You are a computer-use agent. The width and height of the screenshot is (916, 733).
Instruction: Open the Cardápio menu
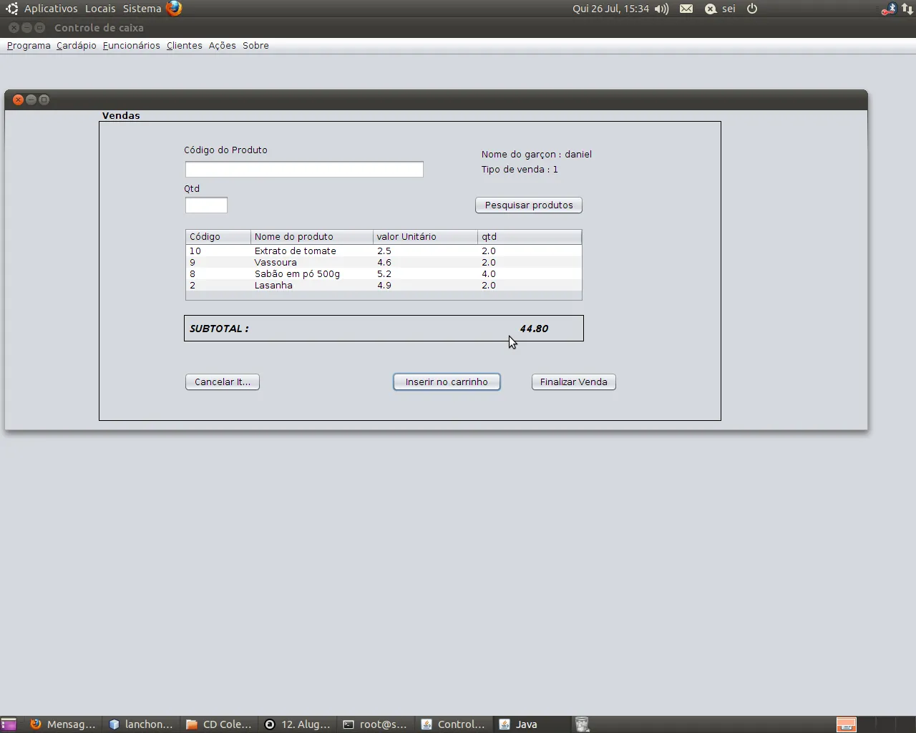tap(77, 46)
